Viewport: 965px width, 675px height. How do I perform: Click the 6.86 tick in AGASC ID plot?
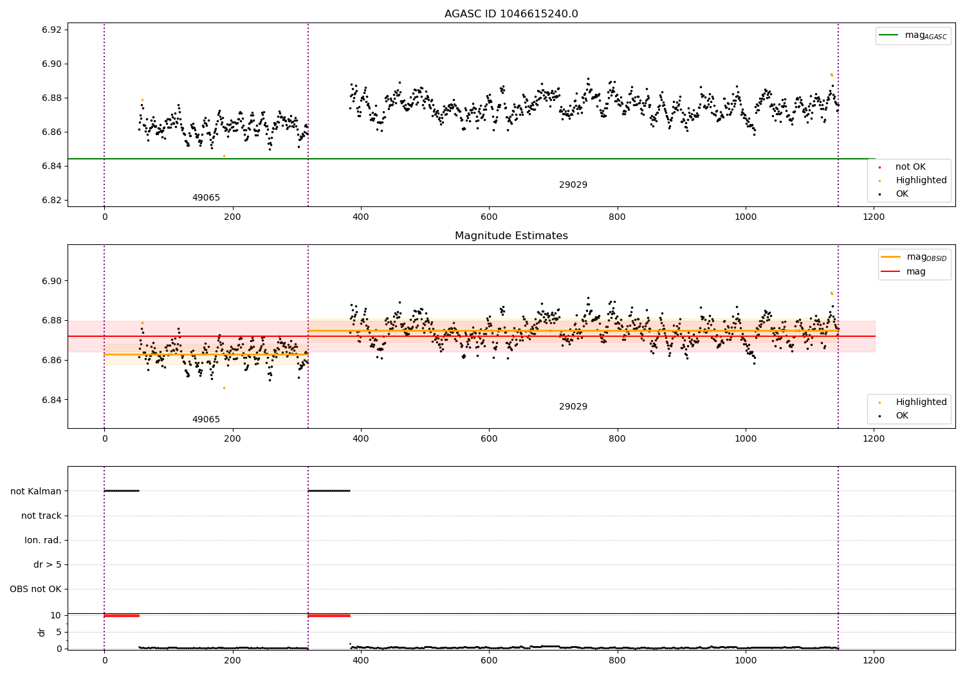[x=51, y=132]
